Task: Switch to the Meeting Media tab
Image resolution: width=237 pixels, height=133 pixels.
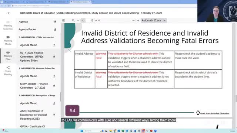Action: pyautogui.click(x=8, y=40)
